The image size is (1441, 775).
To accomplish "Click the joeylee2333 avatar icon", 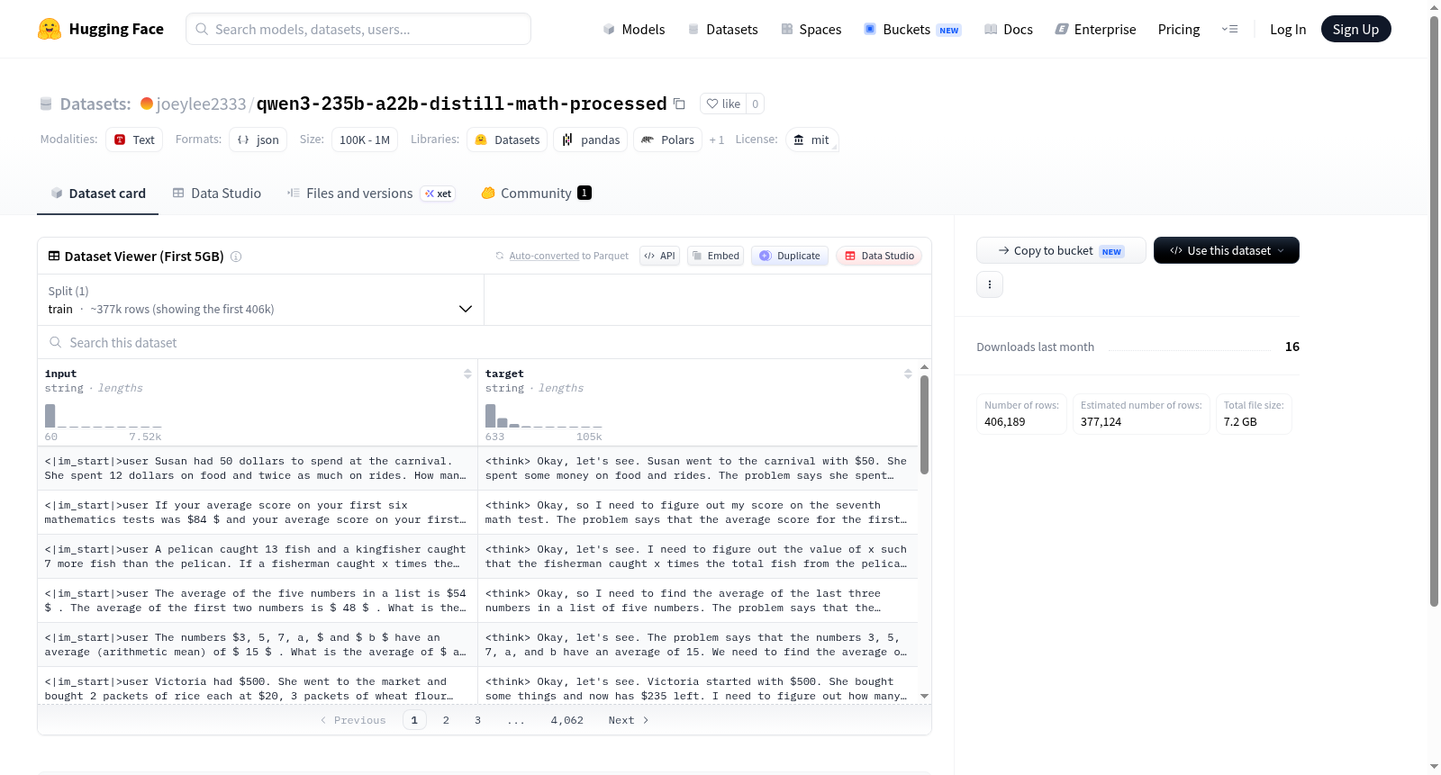I will [147, 104].
